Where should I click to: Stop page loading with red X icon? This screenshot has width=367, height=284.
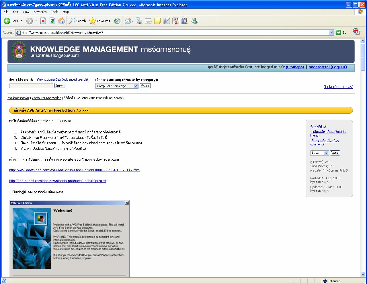click(x=43, y=21)
